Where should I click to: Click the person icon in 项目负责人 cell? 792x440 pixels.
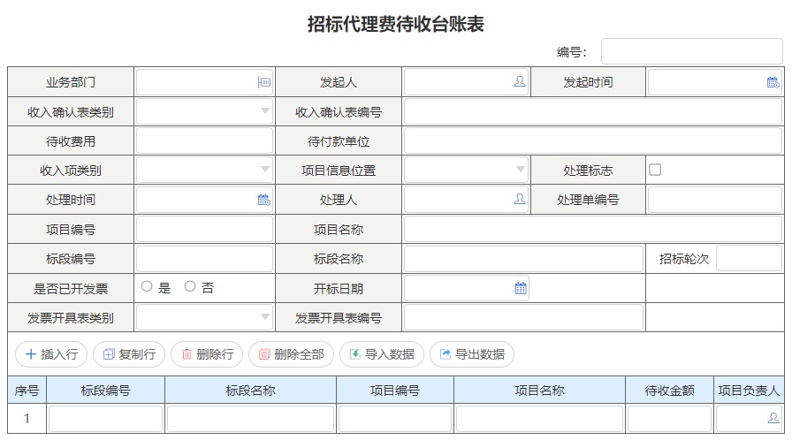click(x=773, y=419)
